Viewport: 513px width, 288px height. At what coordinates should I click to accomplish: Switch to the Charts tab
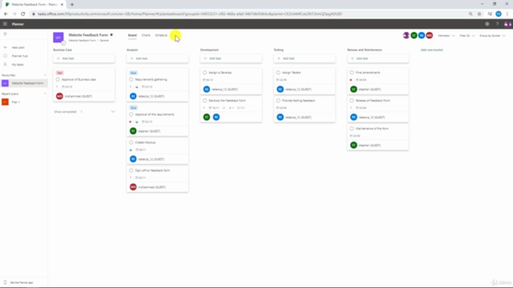pos(146,35)
